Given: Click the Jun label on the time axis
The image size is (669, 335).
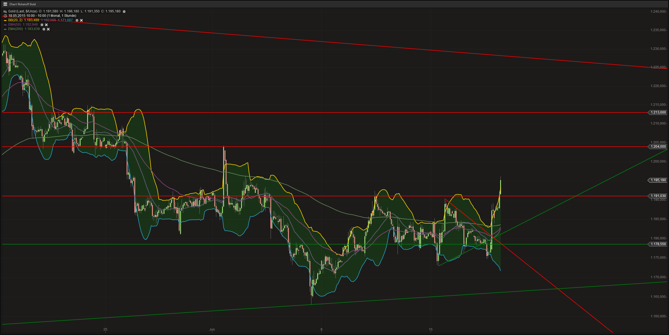Looking at the screenshot, I should [212, 329].
